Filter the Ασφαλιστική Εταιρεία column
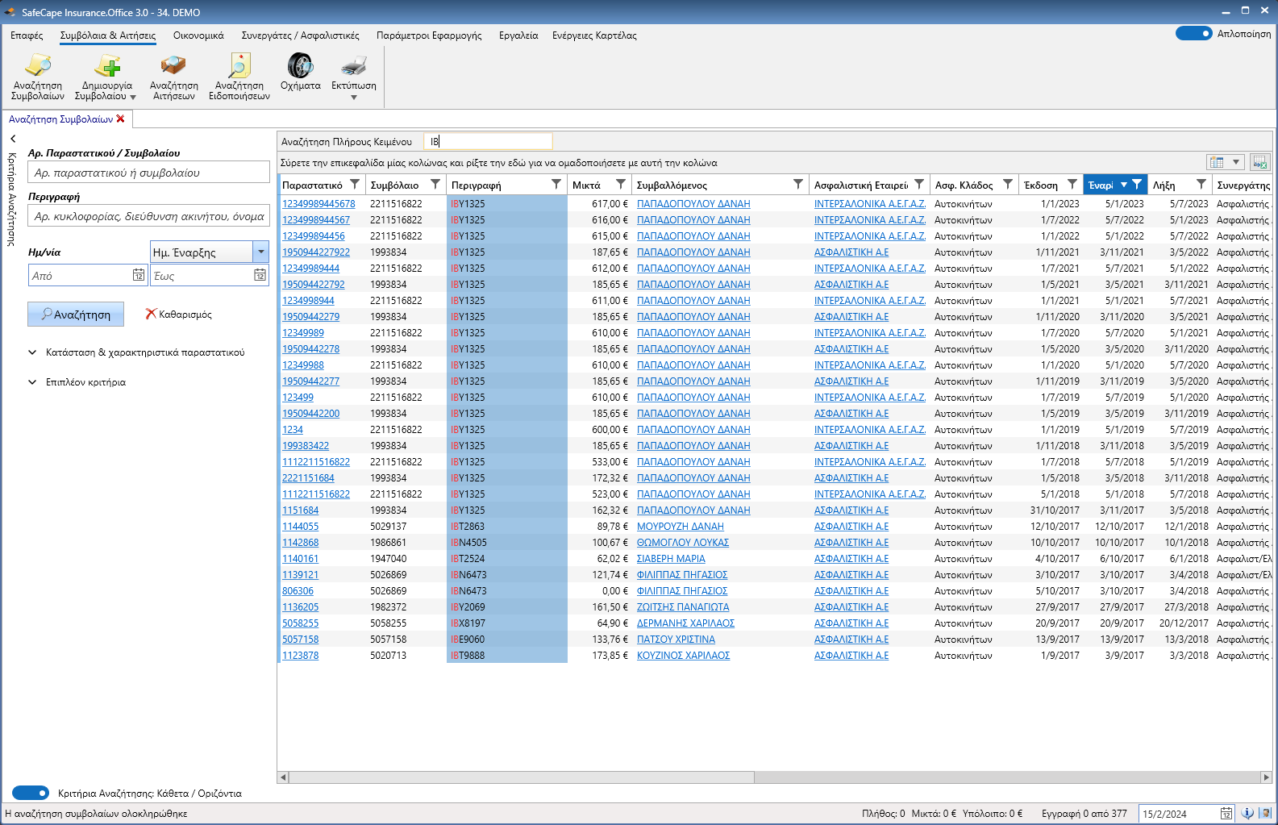This screenshot has width=1278, height=825. pyautogui.click(x=919, y=185)
